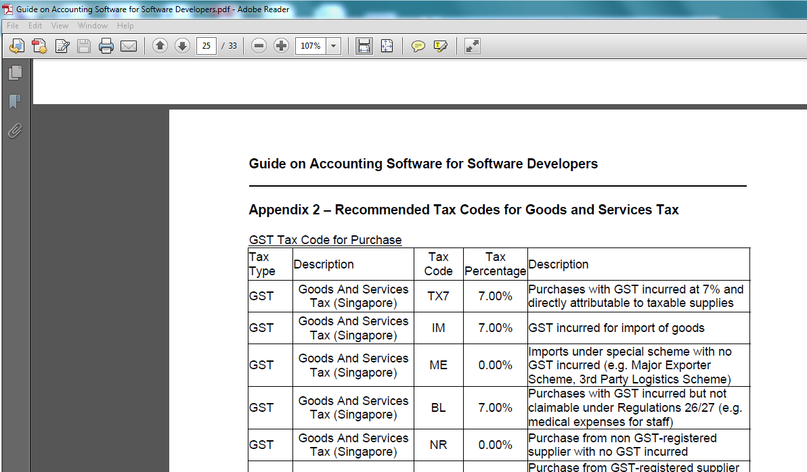807x472 pixels.
Task: Go to next page with down arrow
Action: 182,46
